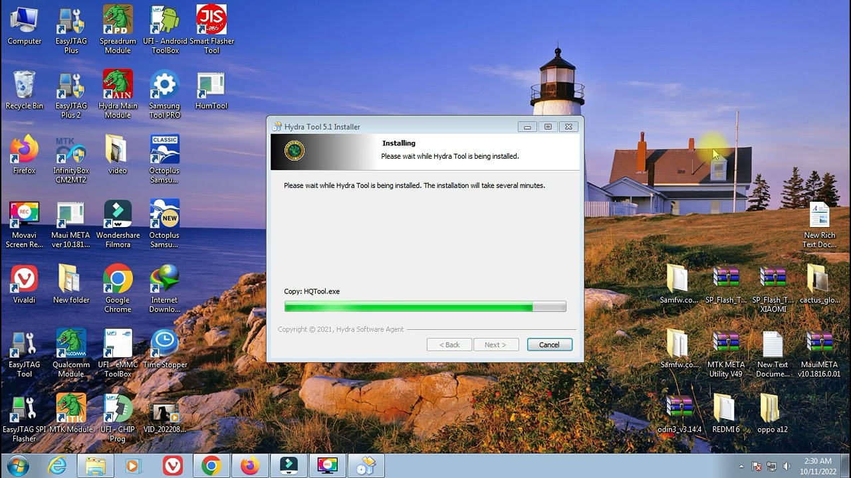Open Vivaldi from the taskbar

click(x=173, y=466)
